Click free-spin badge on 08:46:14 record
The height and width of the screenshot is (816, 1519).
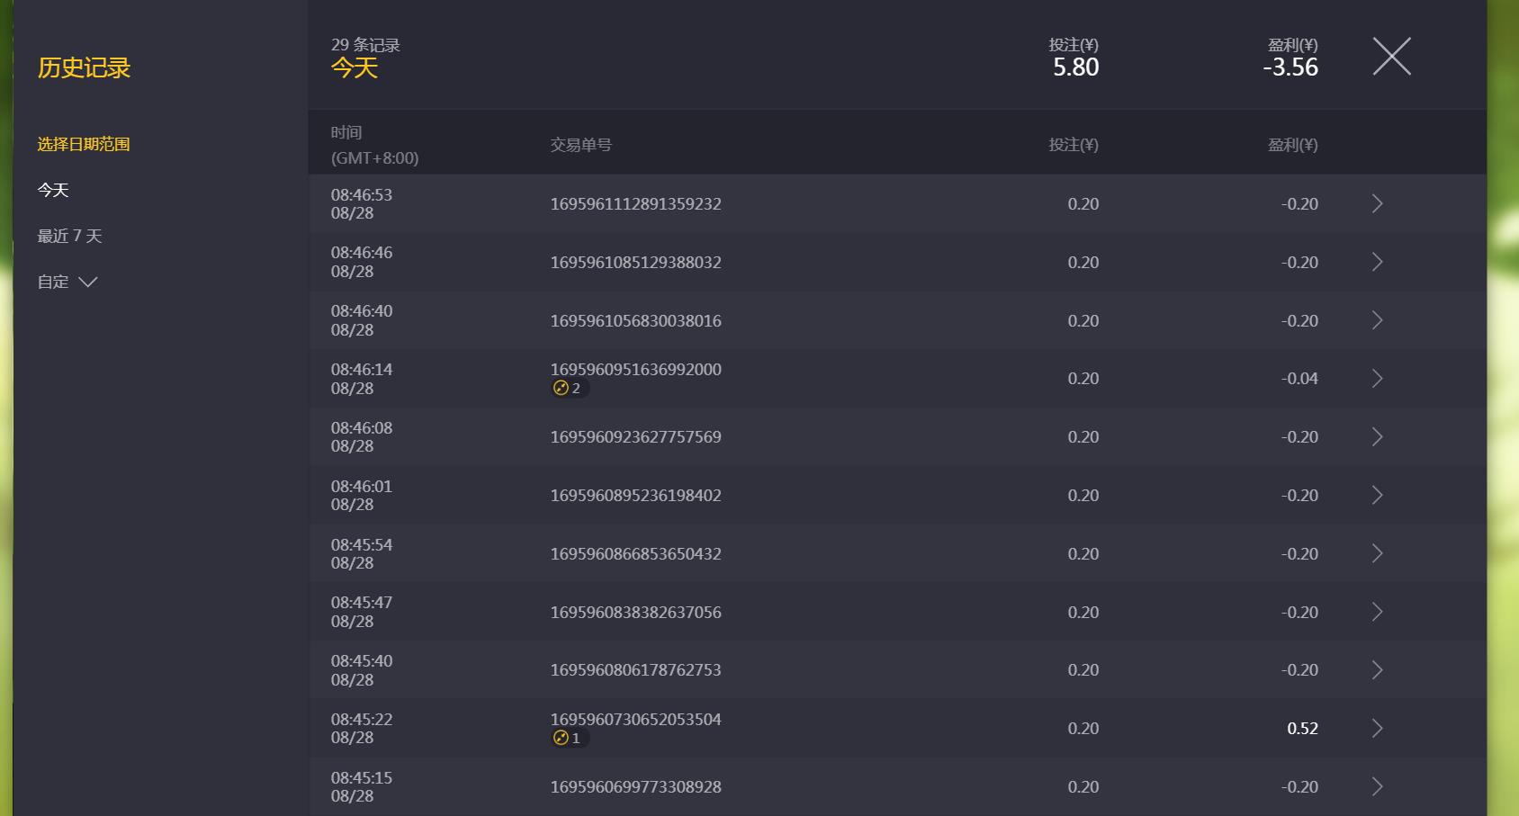[568, 389]
